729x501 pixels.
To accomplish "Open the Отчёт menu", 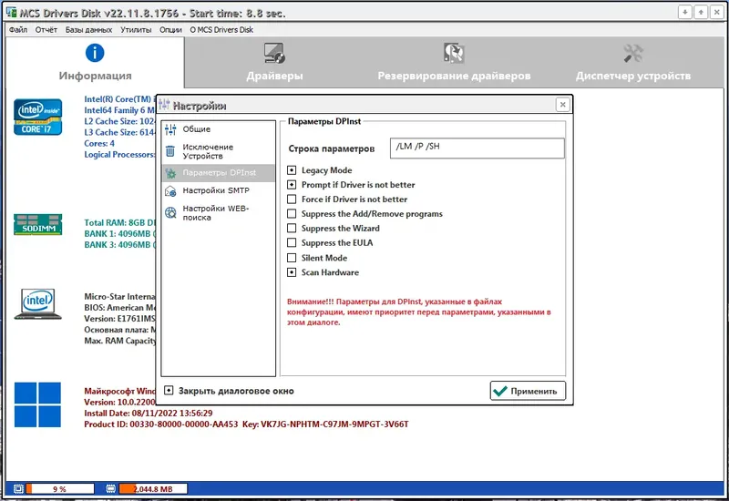I will coord(46,30).
